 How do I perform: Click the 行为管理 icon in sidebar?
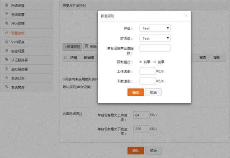click(x=7, y=23)
